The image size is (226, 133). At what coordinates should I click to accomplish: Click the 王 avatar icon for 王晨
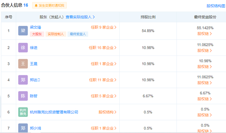[x=23, y=64]
